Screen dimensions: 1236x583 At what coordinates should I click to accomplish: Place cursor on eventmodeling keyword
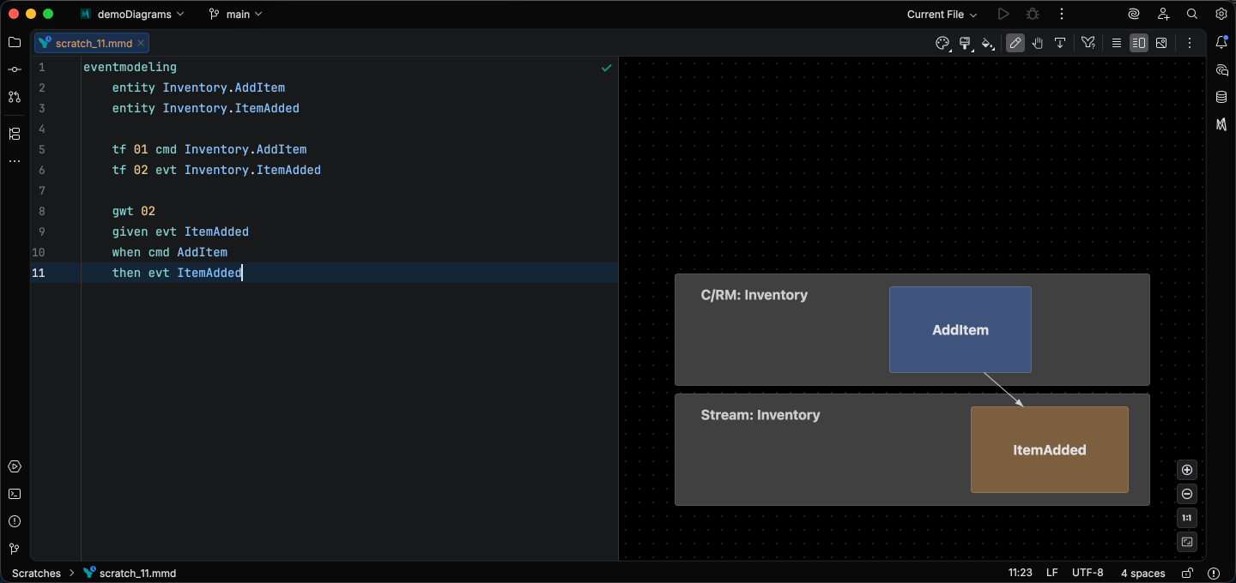coord(130,67)
